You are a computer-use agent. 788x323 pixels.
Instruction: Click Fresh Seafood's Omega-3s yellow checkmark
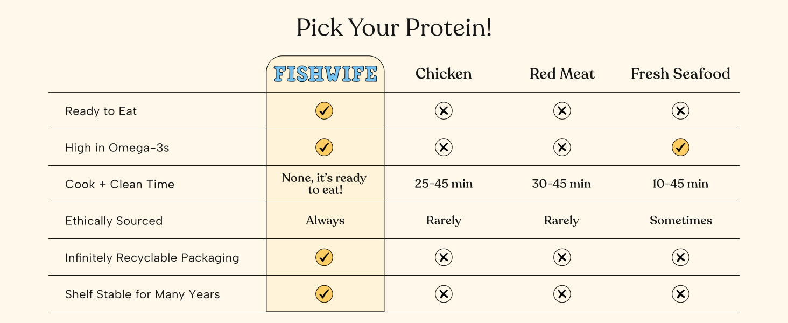pyautogui.click(x=680, y=148)
